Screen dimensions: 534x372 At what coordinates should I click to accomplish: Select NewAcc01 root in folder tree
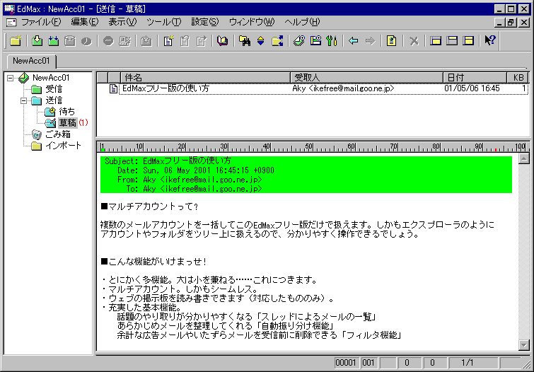pyautogui.click(x=51, y=78)
